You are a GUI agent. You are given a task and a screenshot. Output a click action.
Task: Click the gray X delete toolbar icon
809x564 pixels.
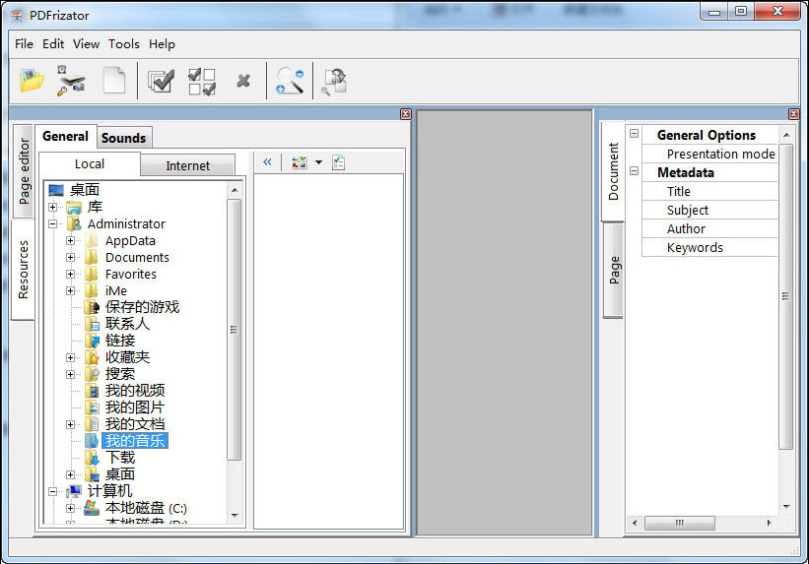point(243,81)
